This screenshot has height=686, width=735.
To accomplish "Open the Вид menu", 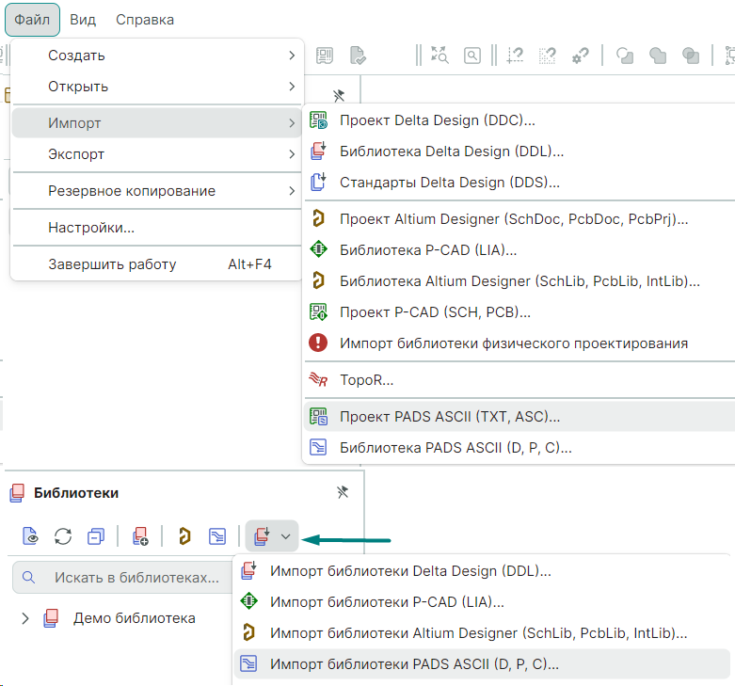I will pos(83,20).
